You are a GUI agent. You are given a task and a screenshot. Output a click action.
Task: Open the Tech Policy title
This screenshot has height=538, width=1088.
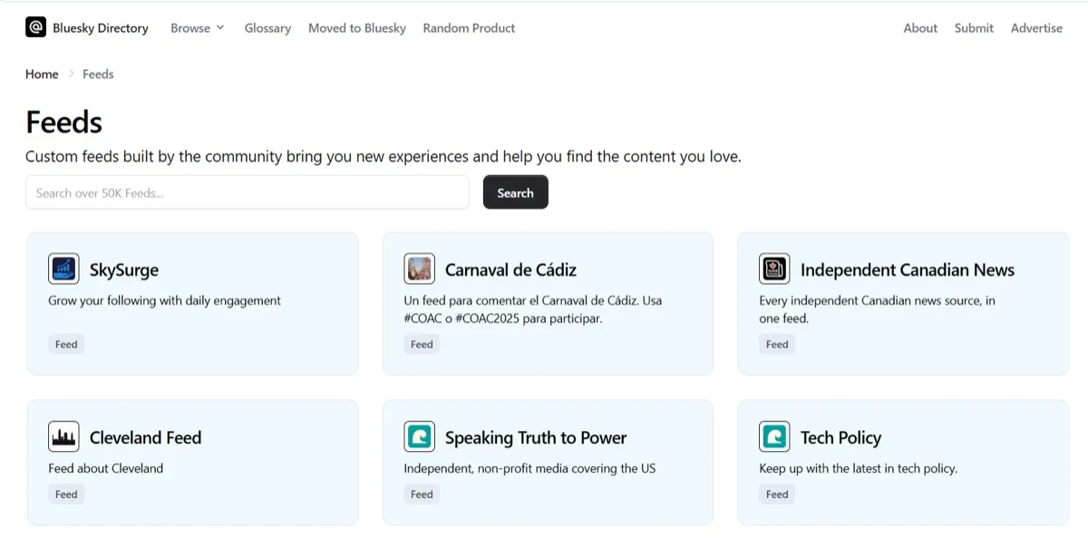[x=840, y=437]
